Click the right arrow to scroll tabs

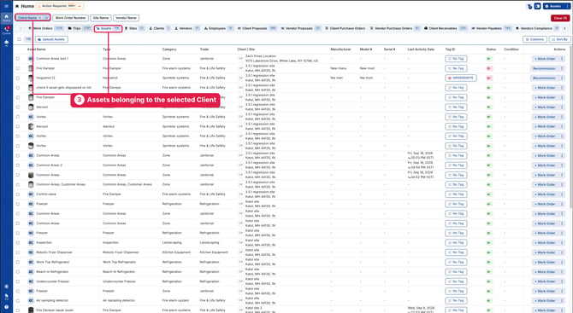564,28
